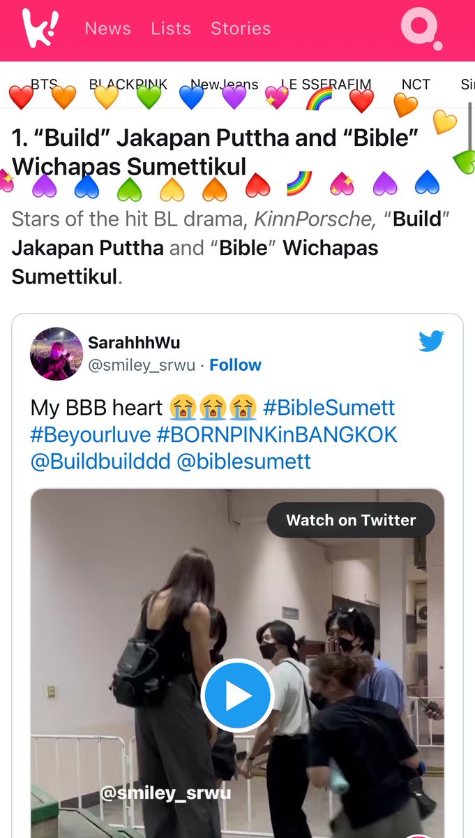
Task: Click the first red heart emoji
Action: pyautogui.click(x=22, y=97)
